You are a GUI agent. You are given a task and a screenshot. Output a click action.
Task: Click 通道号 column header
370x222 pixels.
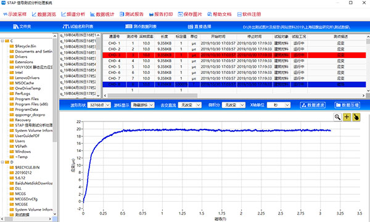coord(115,36)
